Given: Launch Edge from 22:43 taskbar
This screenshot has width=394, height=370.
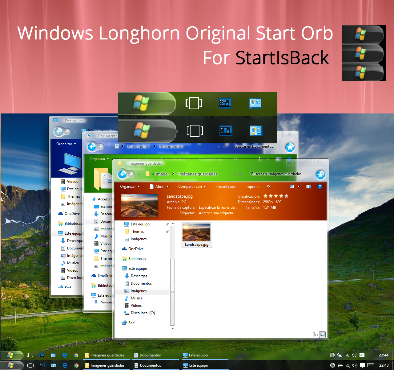Looking at the screenshot, I should point(65,365).
